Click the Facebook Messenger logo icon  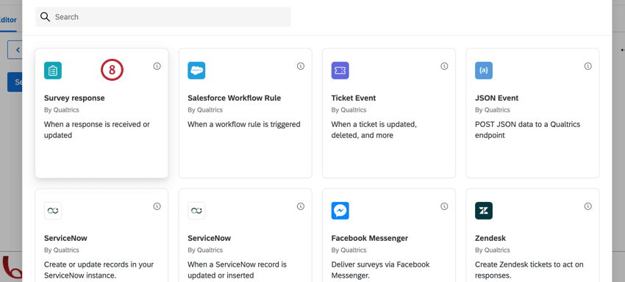340,211
